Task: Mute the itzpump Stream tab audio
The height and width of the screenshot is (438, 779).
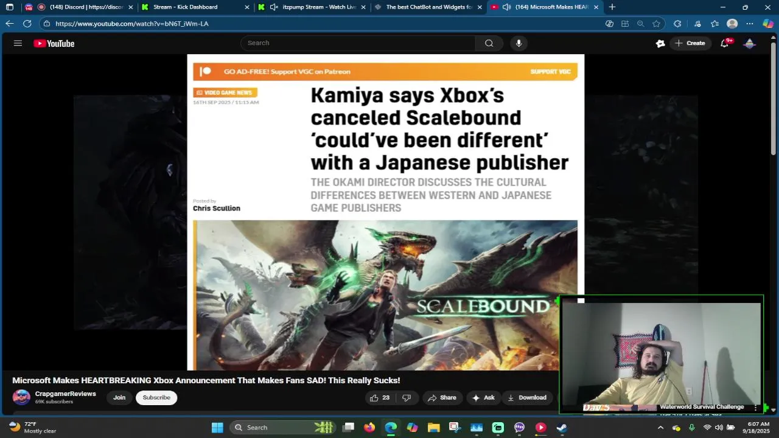Action: [x=274, y=7]
